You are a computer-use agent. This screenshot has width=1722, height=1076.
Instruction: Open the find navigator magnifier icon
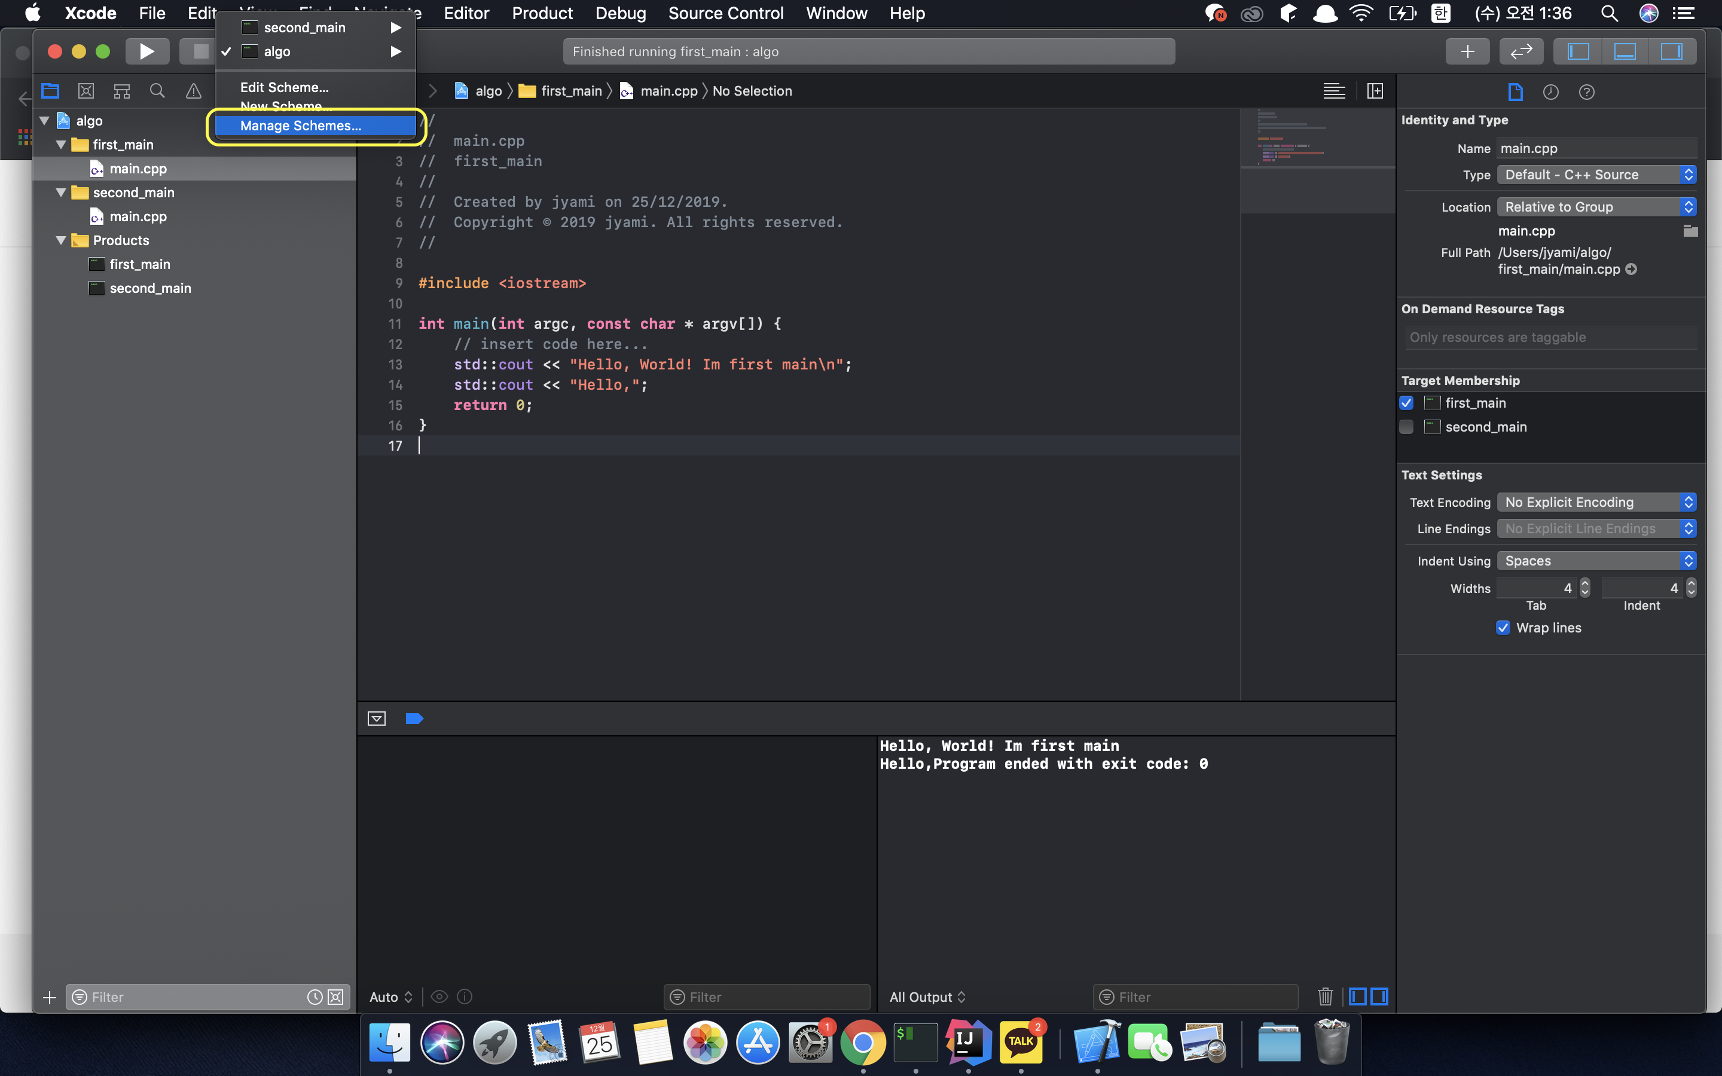pos(157,91)
